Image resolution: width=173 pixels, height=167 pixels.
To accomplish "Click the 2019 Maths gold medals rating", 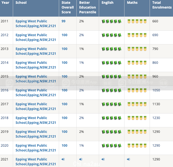I will (x=137, y=132).
